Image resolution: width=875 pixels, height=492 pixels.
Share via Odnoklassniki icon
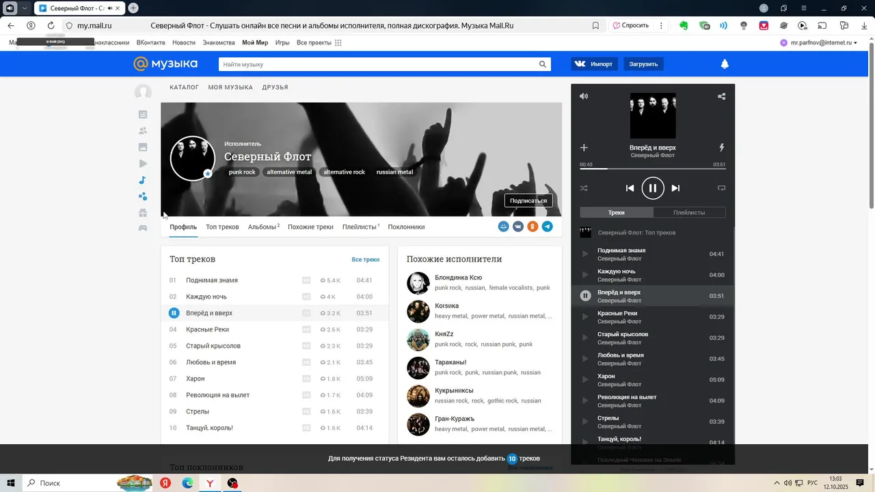[533, 226]
